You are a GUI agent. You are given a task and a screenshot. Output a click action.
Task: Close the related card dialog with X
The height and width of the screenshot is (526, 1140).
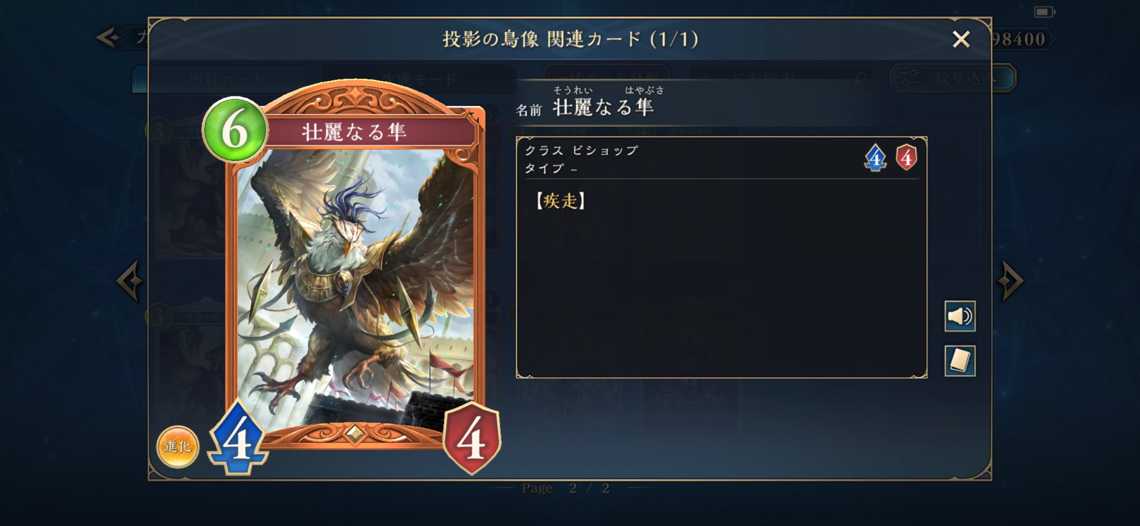click(x=961, y=39)
